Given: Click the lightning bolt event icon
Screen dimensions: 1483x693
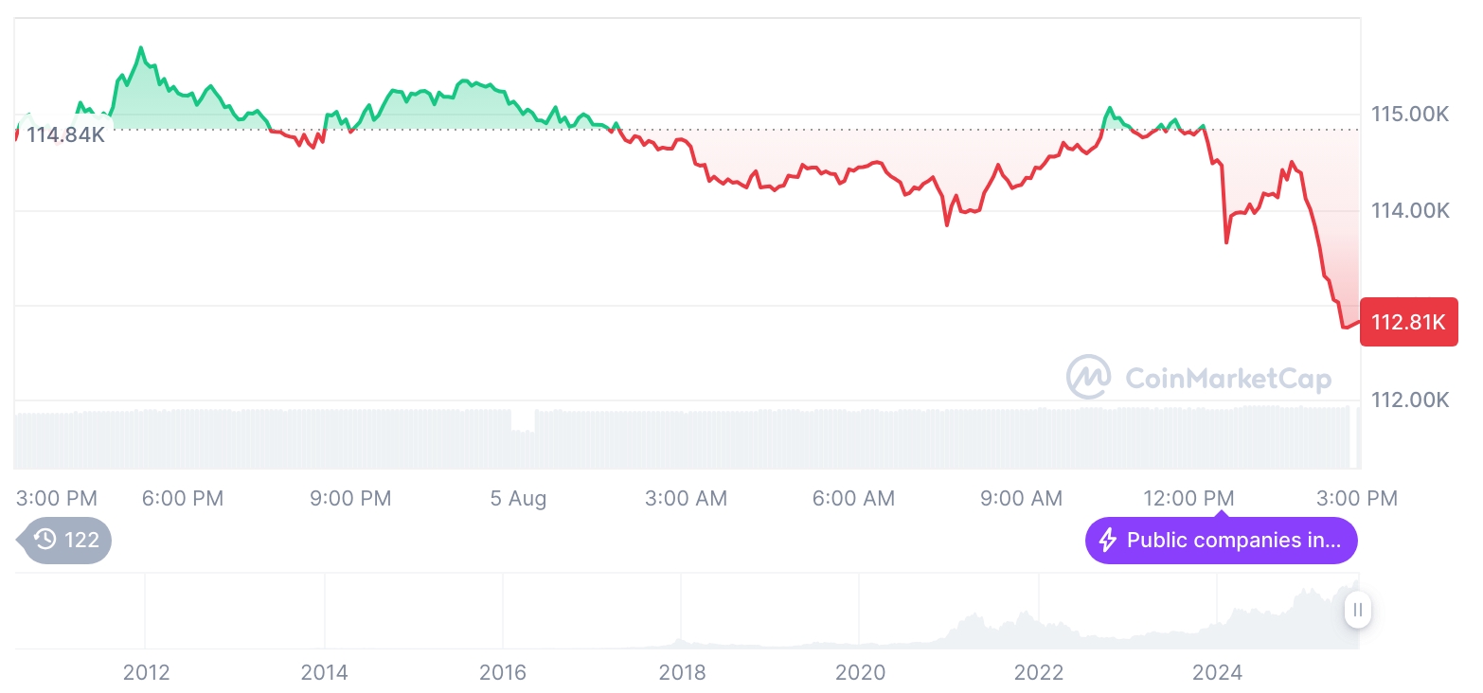Looking at the screenshot, I should (1107, 541).
